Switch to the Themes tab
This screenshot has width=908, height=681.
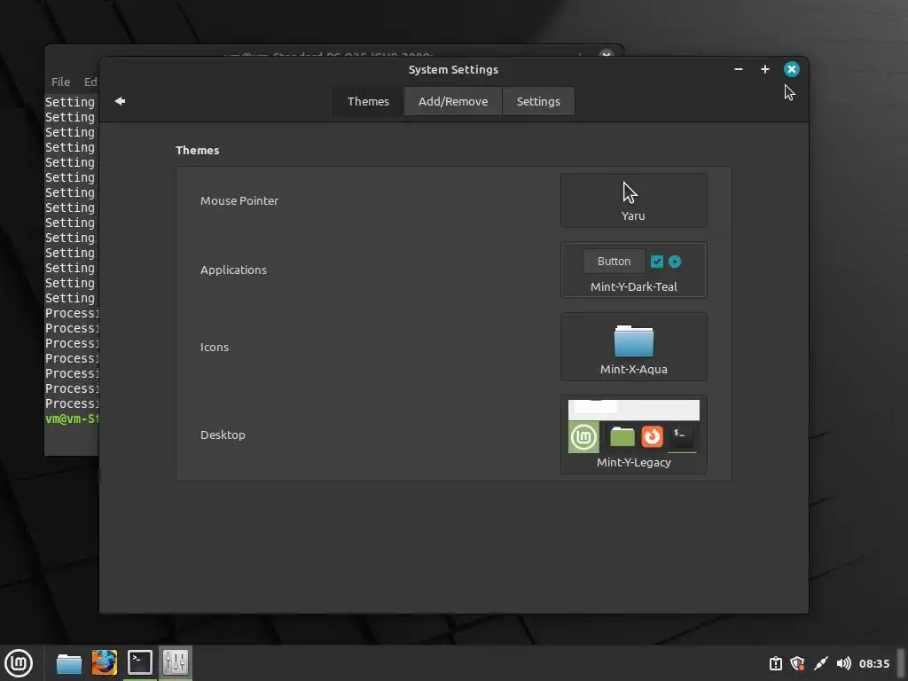coord(368,101)
